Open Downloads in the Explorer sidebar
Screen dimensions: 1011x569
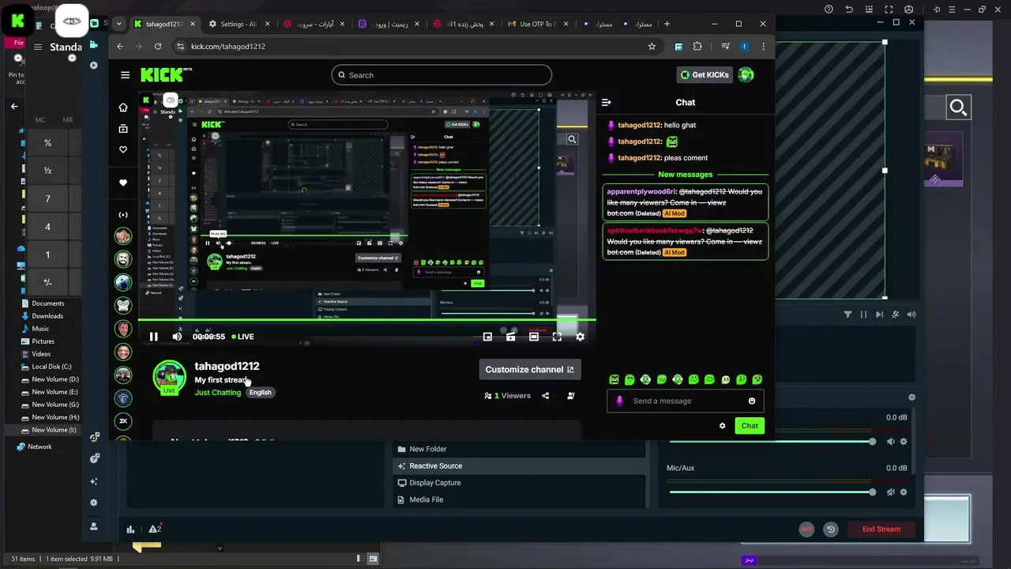[41, 316]
